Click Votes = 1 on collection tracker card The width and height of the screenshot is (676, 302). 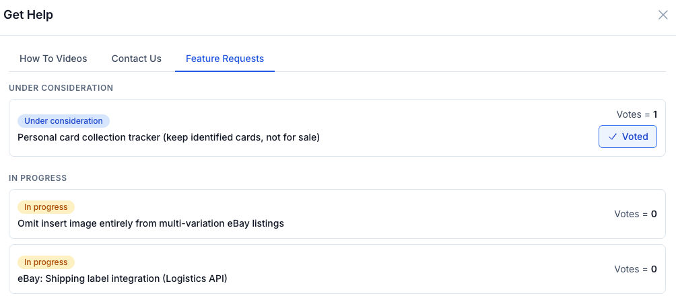pyautogui.click(x=637, y=114)
